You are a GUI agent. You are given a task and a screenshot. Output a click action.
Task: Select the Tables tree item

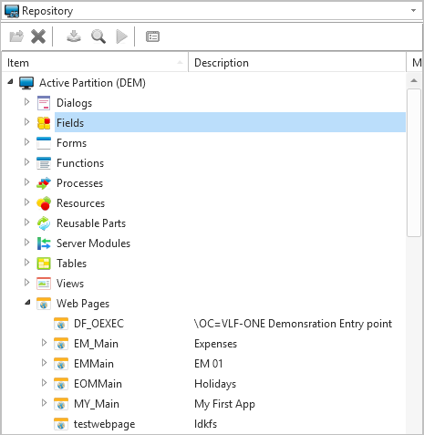click(71, 264)
